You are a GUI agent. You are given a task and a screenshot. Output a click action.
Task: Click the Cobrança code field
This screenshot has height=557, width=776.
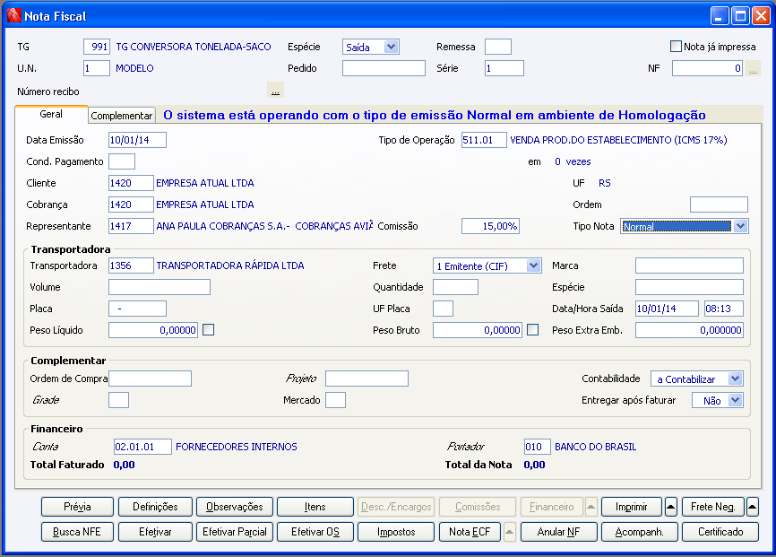pyautogui.click(x=131, y=205)
